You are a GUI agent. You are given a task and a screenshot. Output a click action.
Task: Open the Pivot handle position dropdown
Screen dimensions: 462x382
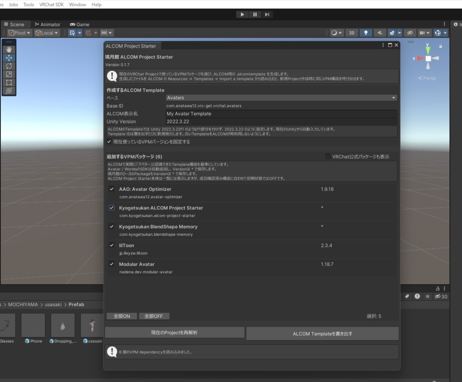click(19, 33)
